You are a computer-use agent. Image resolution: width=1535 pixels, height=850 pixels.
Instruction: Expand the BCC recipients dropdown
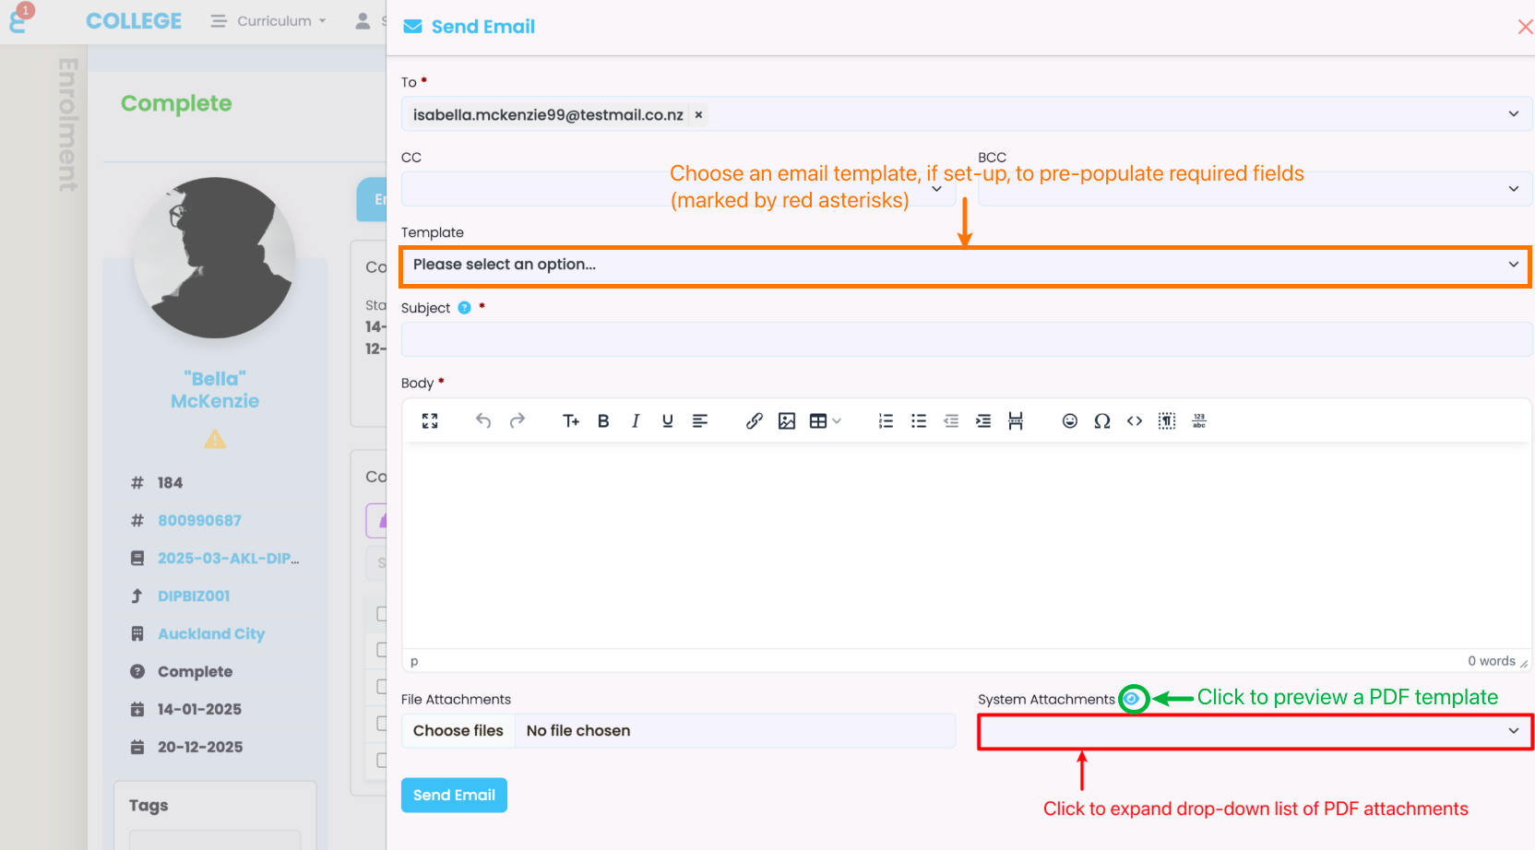(1255, 189)
